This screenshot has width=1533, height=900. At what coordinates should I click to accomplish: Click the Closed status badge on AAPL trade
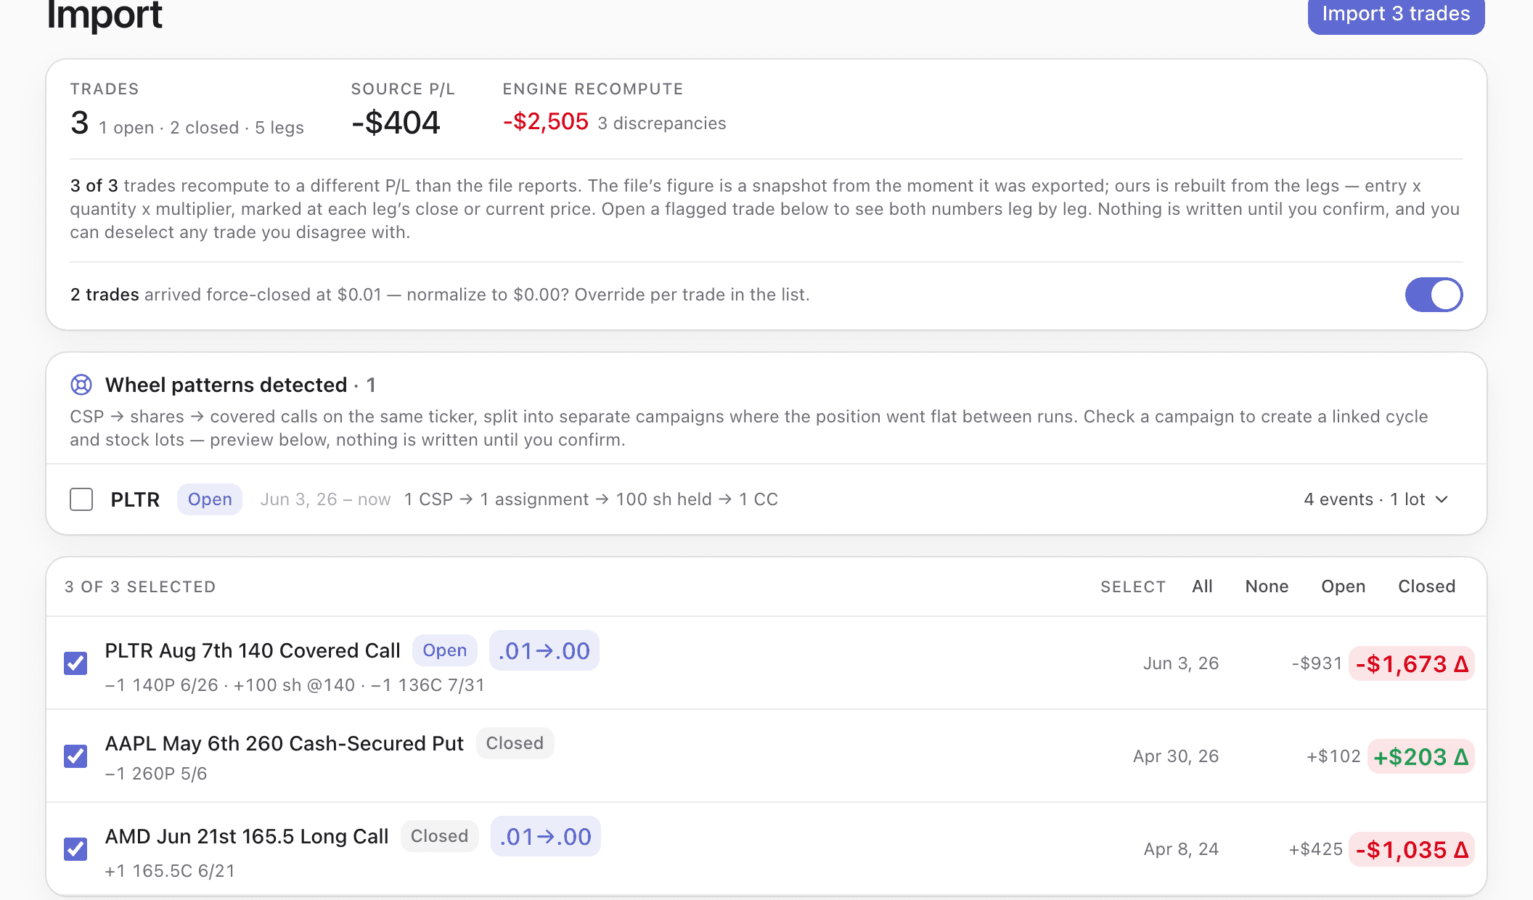point(515,743)
